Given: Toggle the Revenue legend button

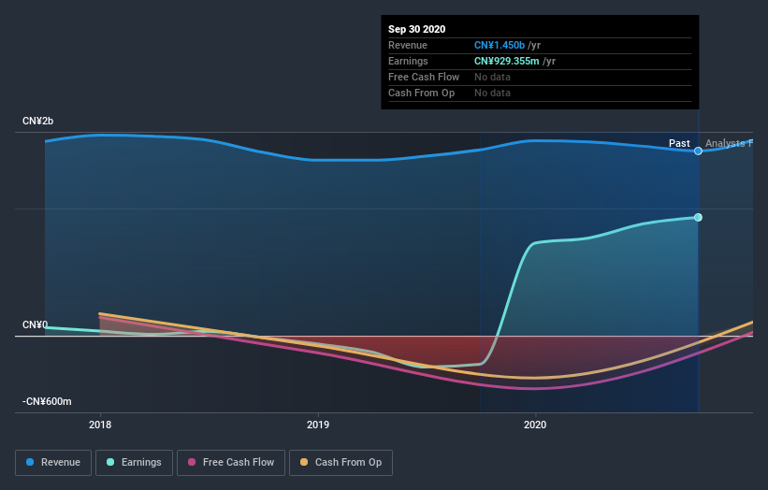Looking at the screenshot, I should pyautogui.click(x=53, y=463).
